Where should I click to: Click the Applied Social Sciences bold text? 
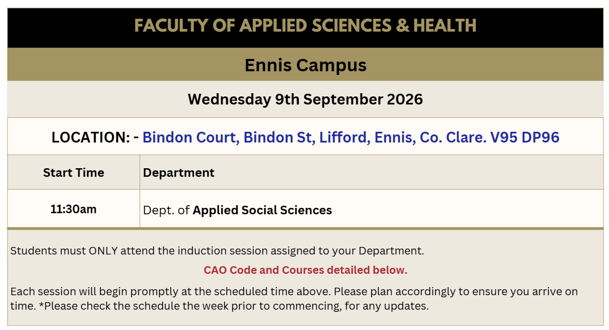click(262, 210)
